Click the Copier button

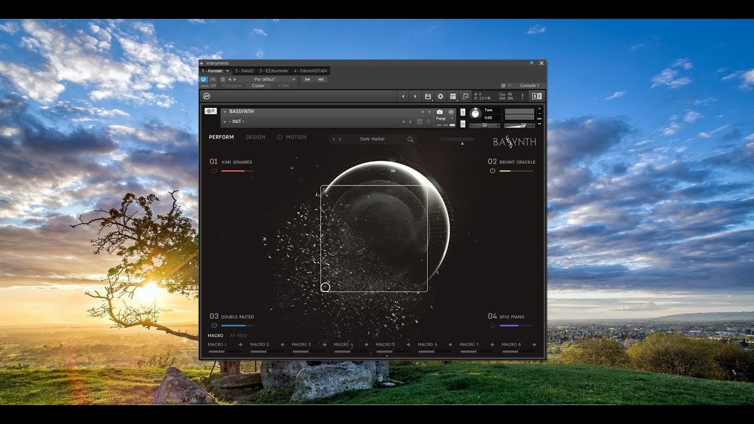[258, 86]
